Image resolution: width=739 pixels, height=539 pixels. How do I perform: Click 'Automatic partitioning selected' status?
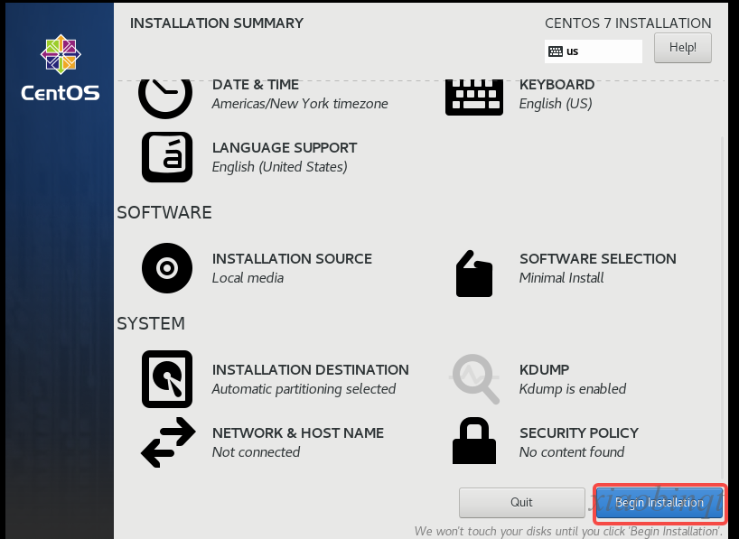pos(304,389)
